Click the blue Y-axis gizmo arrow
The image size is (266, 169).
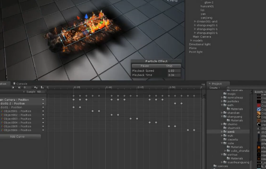click(86, 16)
